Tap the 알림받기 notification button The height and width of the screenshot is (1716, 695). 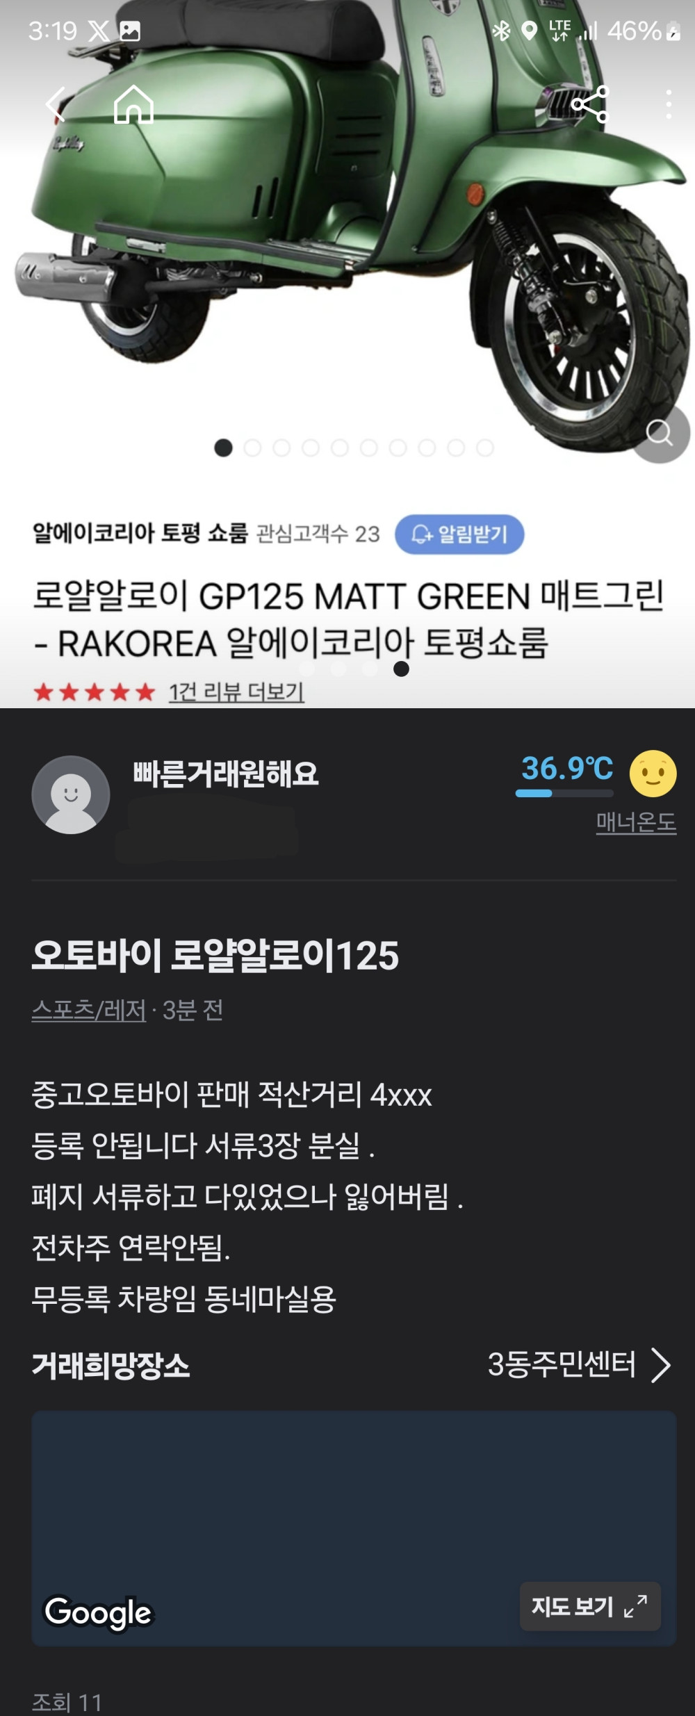coord(459,534)
